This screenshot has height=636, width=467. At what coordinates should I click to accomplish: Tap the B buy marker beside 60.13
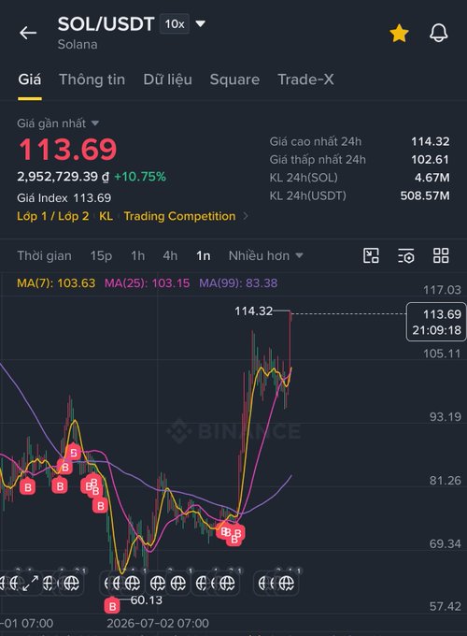pos(112,606)
